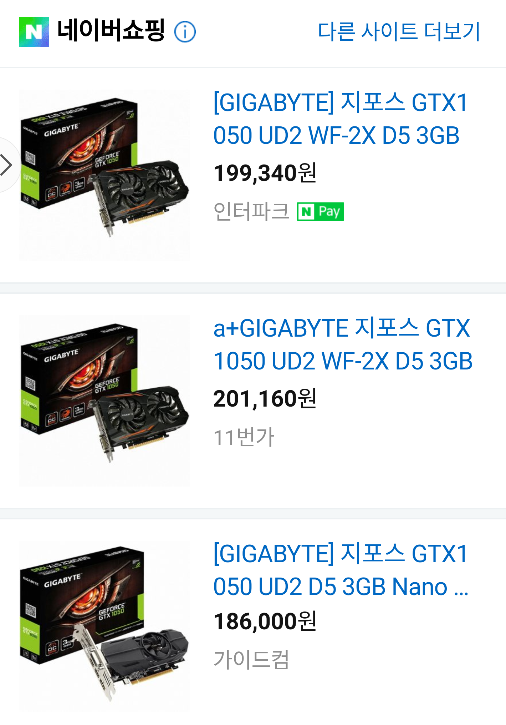Click the 가이드컴 seller name
Screen dimensions: 506x725
251,660
